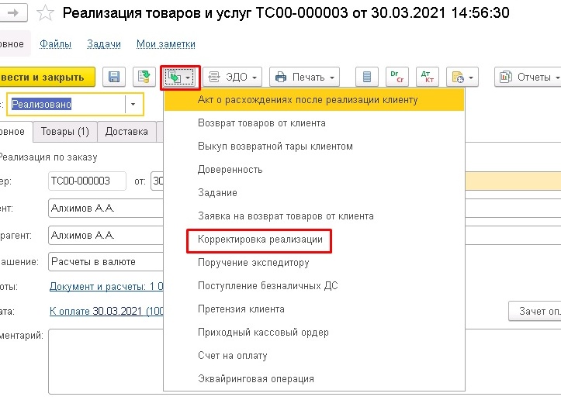Image resolution: width=561 pixels, height=407 pixels.
Task: Select Акт о расхождениях после реализации клиенту
Action: (314, 100)
